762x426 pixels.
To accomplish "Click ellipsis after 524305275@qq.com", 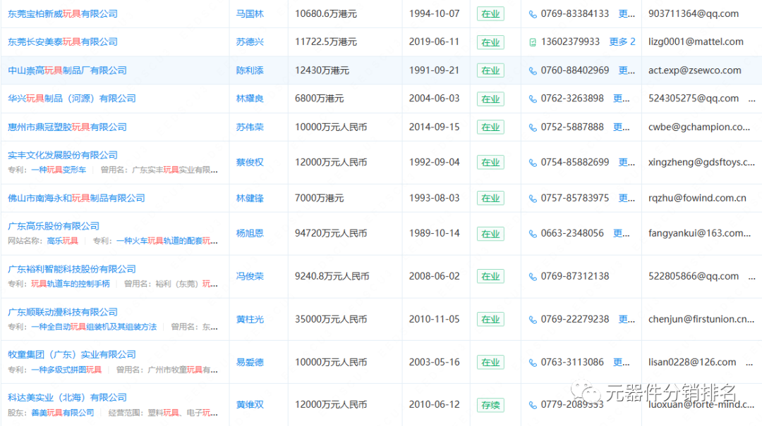I will (x=752, y=100).
